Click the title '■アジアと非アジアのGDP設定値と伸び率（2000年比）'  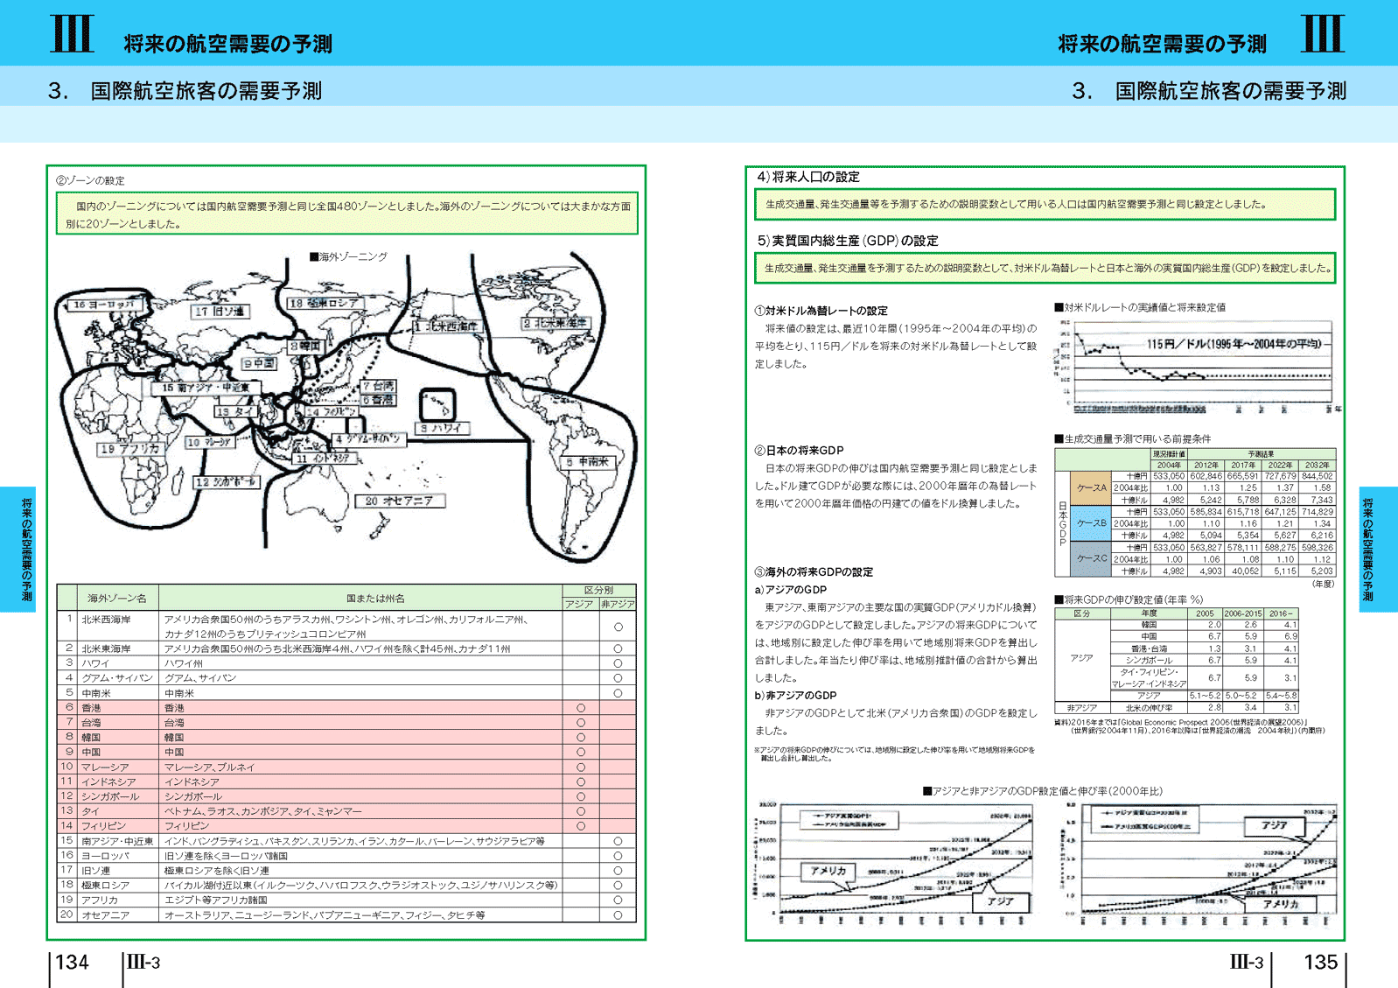click(1042, 790)
